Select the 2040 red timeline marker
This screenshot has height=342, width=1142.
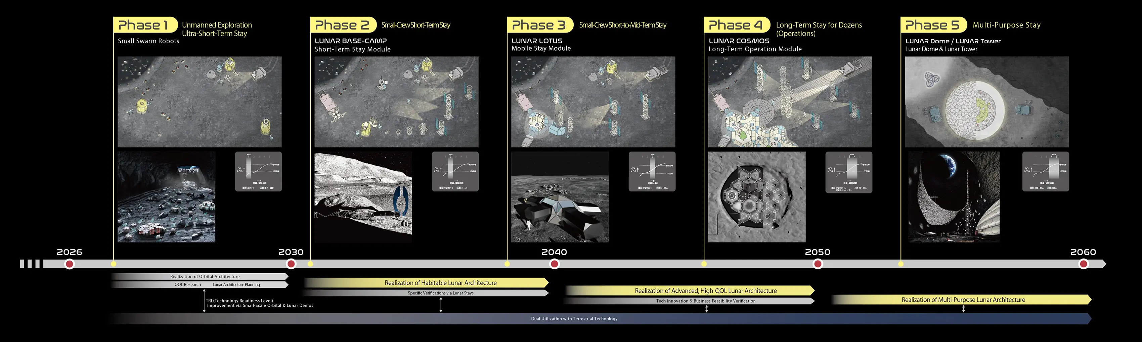click(554, 264)
